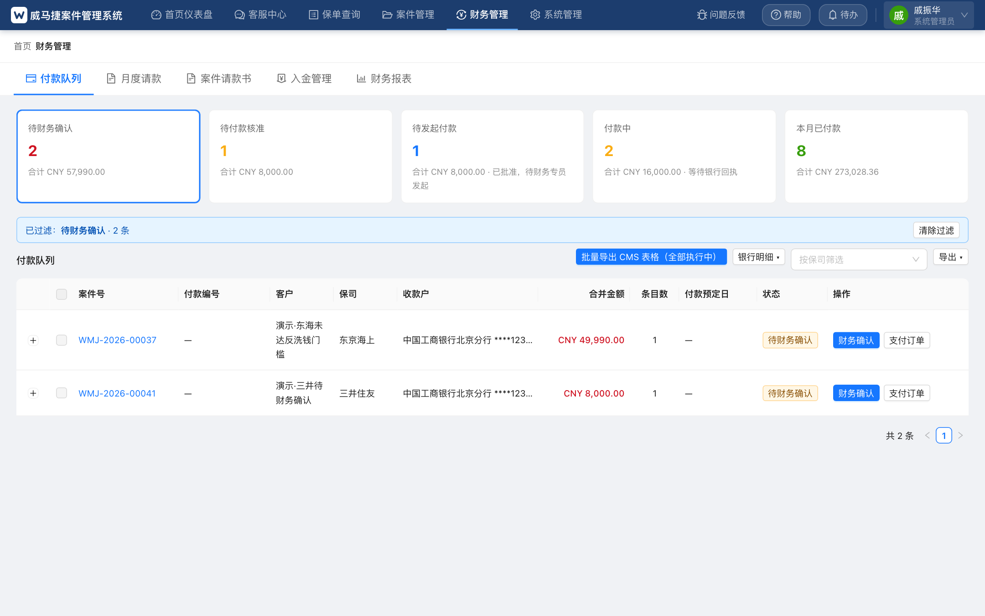
Task: Click the 付款队列 tab card icon
Action: 31,78
